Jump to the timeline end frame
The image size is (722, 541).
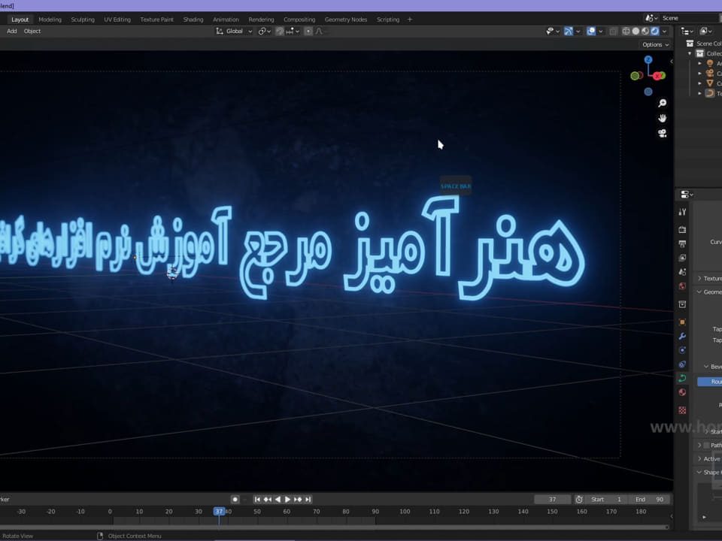coord(308,499)
